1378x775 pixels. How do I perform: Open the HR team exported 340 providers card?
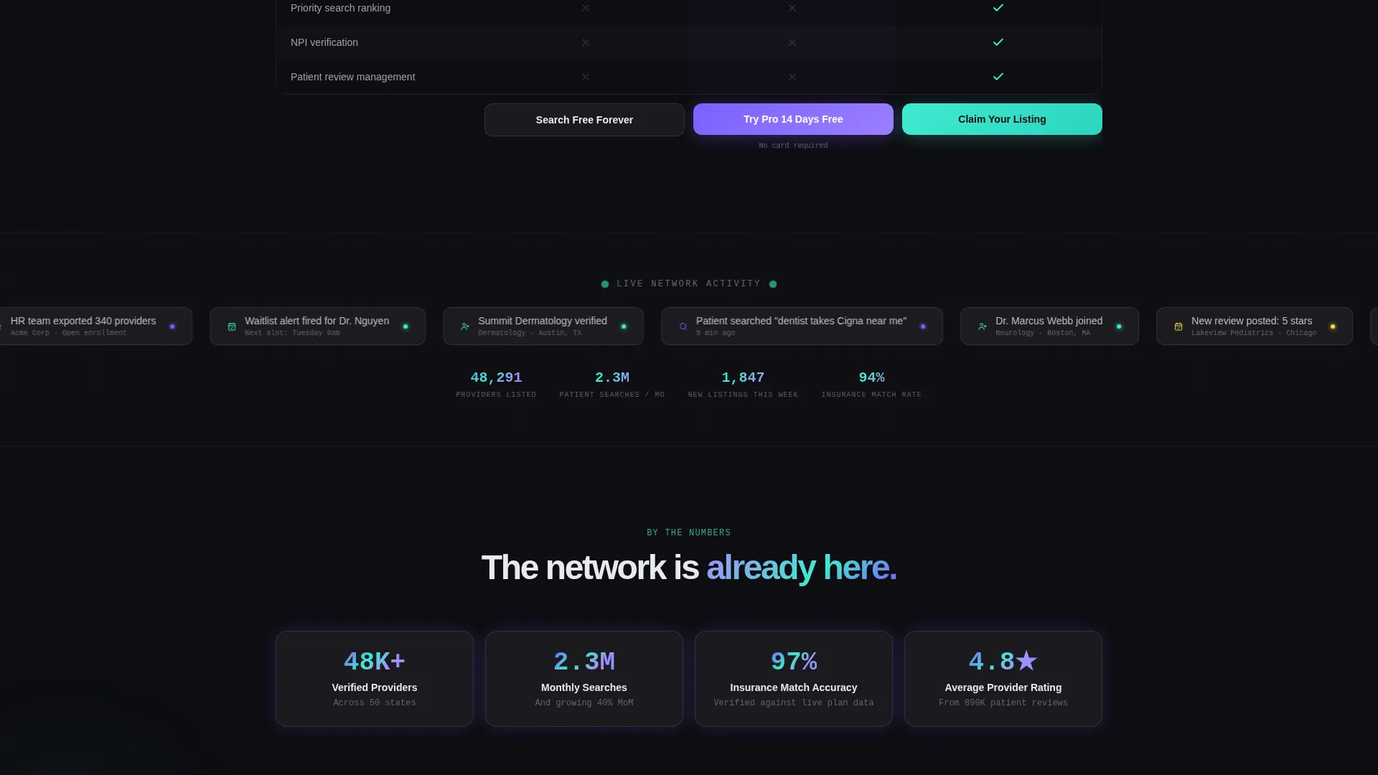[92, 327]
